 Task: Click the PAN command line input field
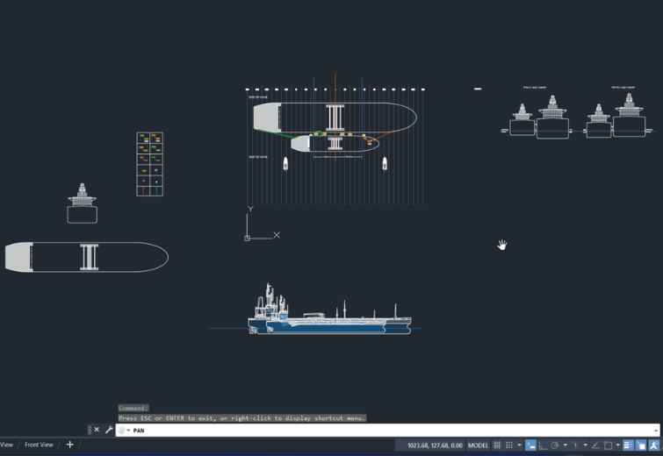tap(386, 431)
